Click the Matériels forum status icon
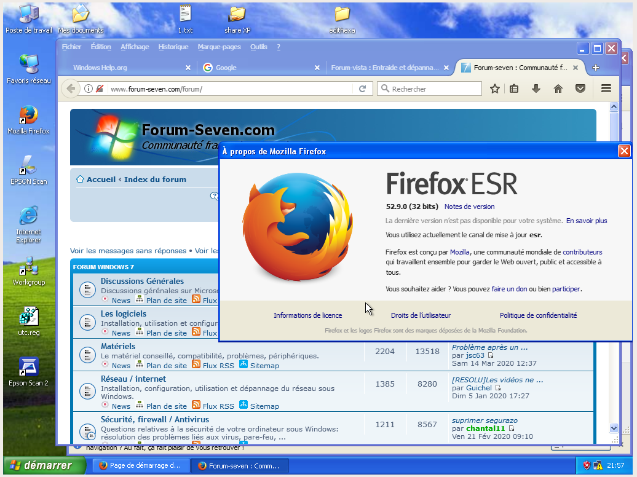 click(87, 355)
